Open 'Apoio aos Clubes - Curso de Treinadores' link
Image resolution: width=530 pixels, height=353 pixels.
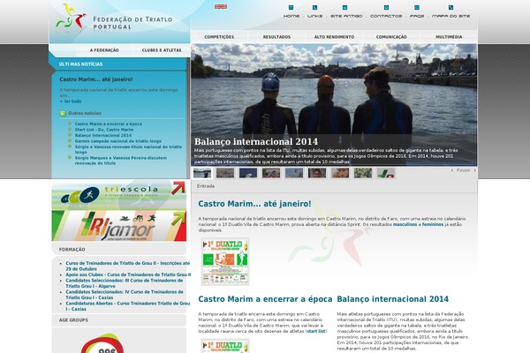tap(128, 274)
